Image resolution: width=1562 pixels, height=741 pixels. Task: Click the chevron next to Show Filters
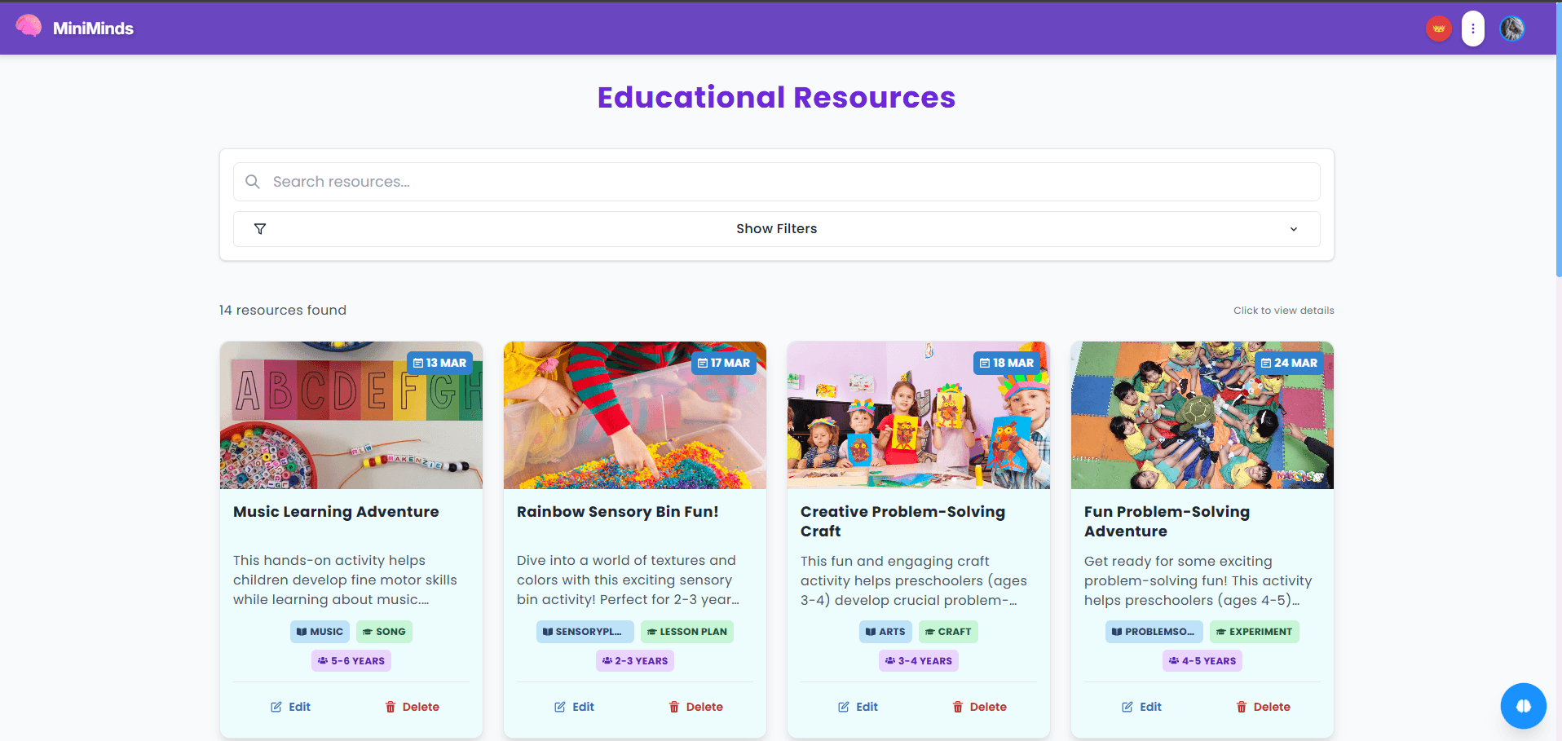(1293, 229)
